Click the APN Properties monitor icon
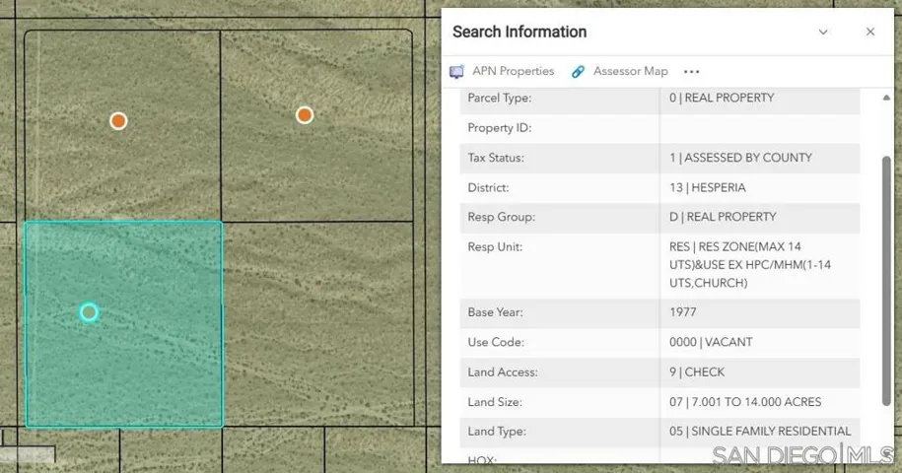The image size is (902, 473). [x=456, y=72]
